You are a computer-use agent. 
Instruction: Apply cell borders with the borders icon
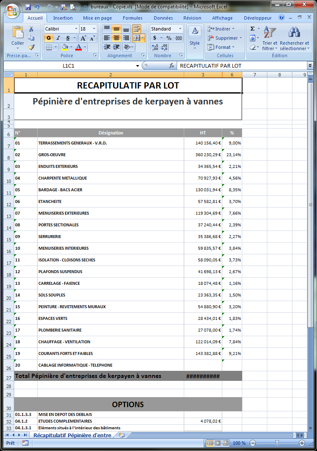[x=49, y=47]
